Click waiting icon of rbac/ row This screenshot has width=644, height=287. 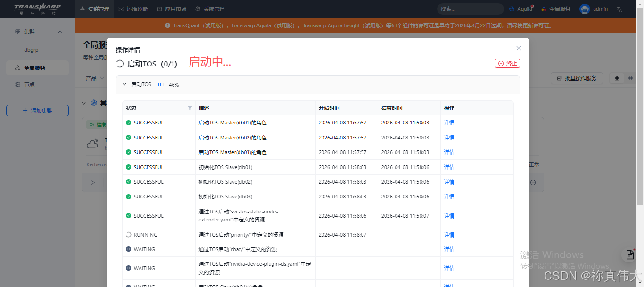[128, 249]
